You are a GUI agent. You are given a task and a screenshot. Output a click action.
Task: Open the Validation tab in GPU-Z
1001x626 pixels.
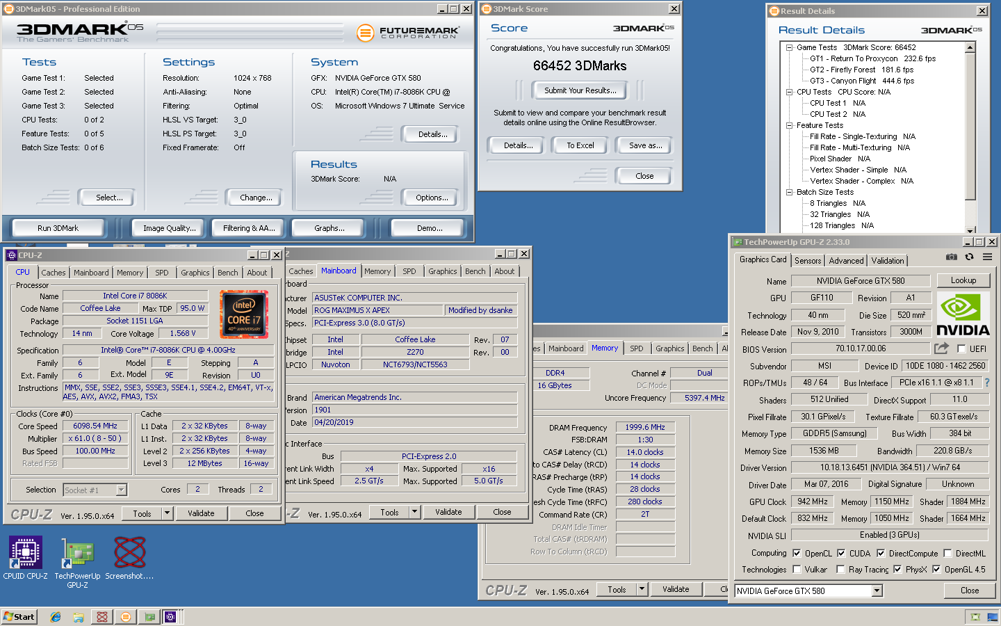click(888, 261)
